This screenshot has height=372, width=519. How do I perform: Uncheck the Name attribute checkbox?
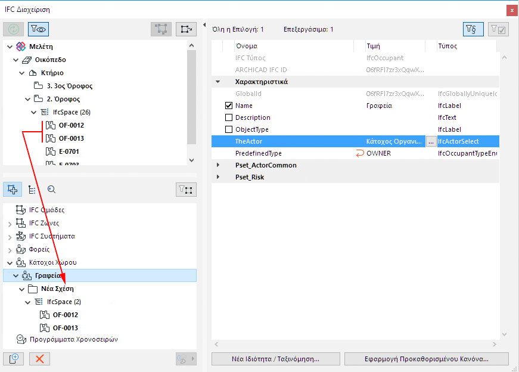229,106
